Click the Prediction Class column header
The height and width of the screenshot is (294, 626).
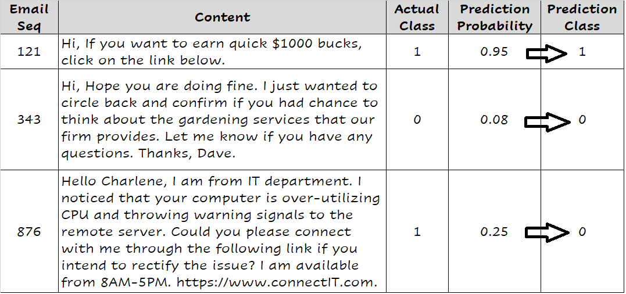coord(582,17)
